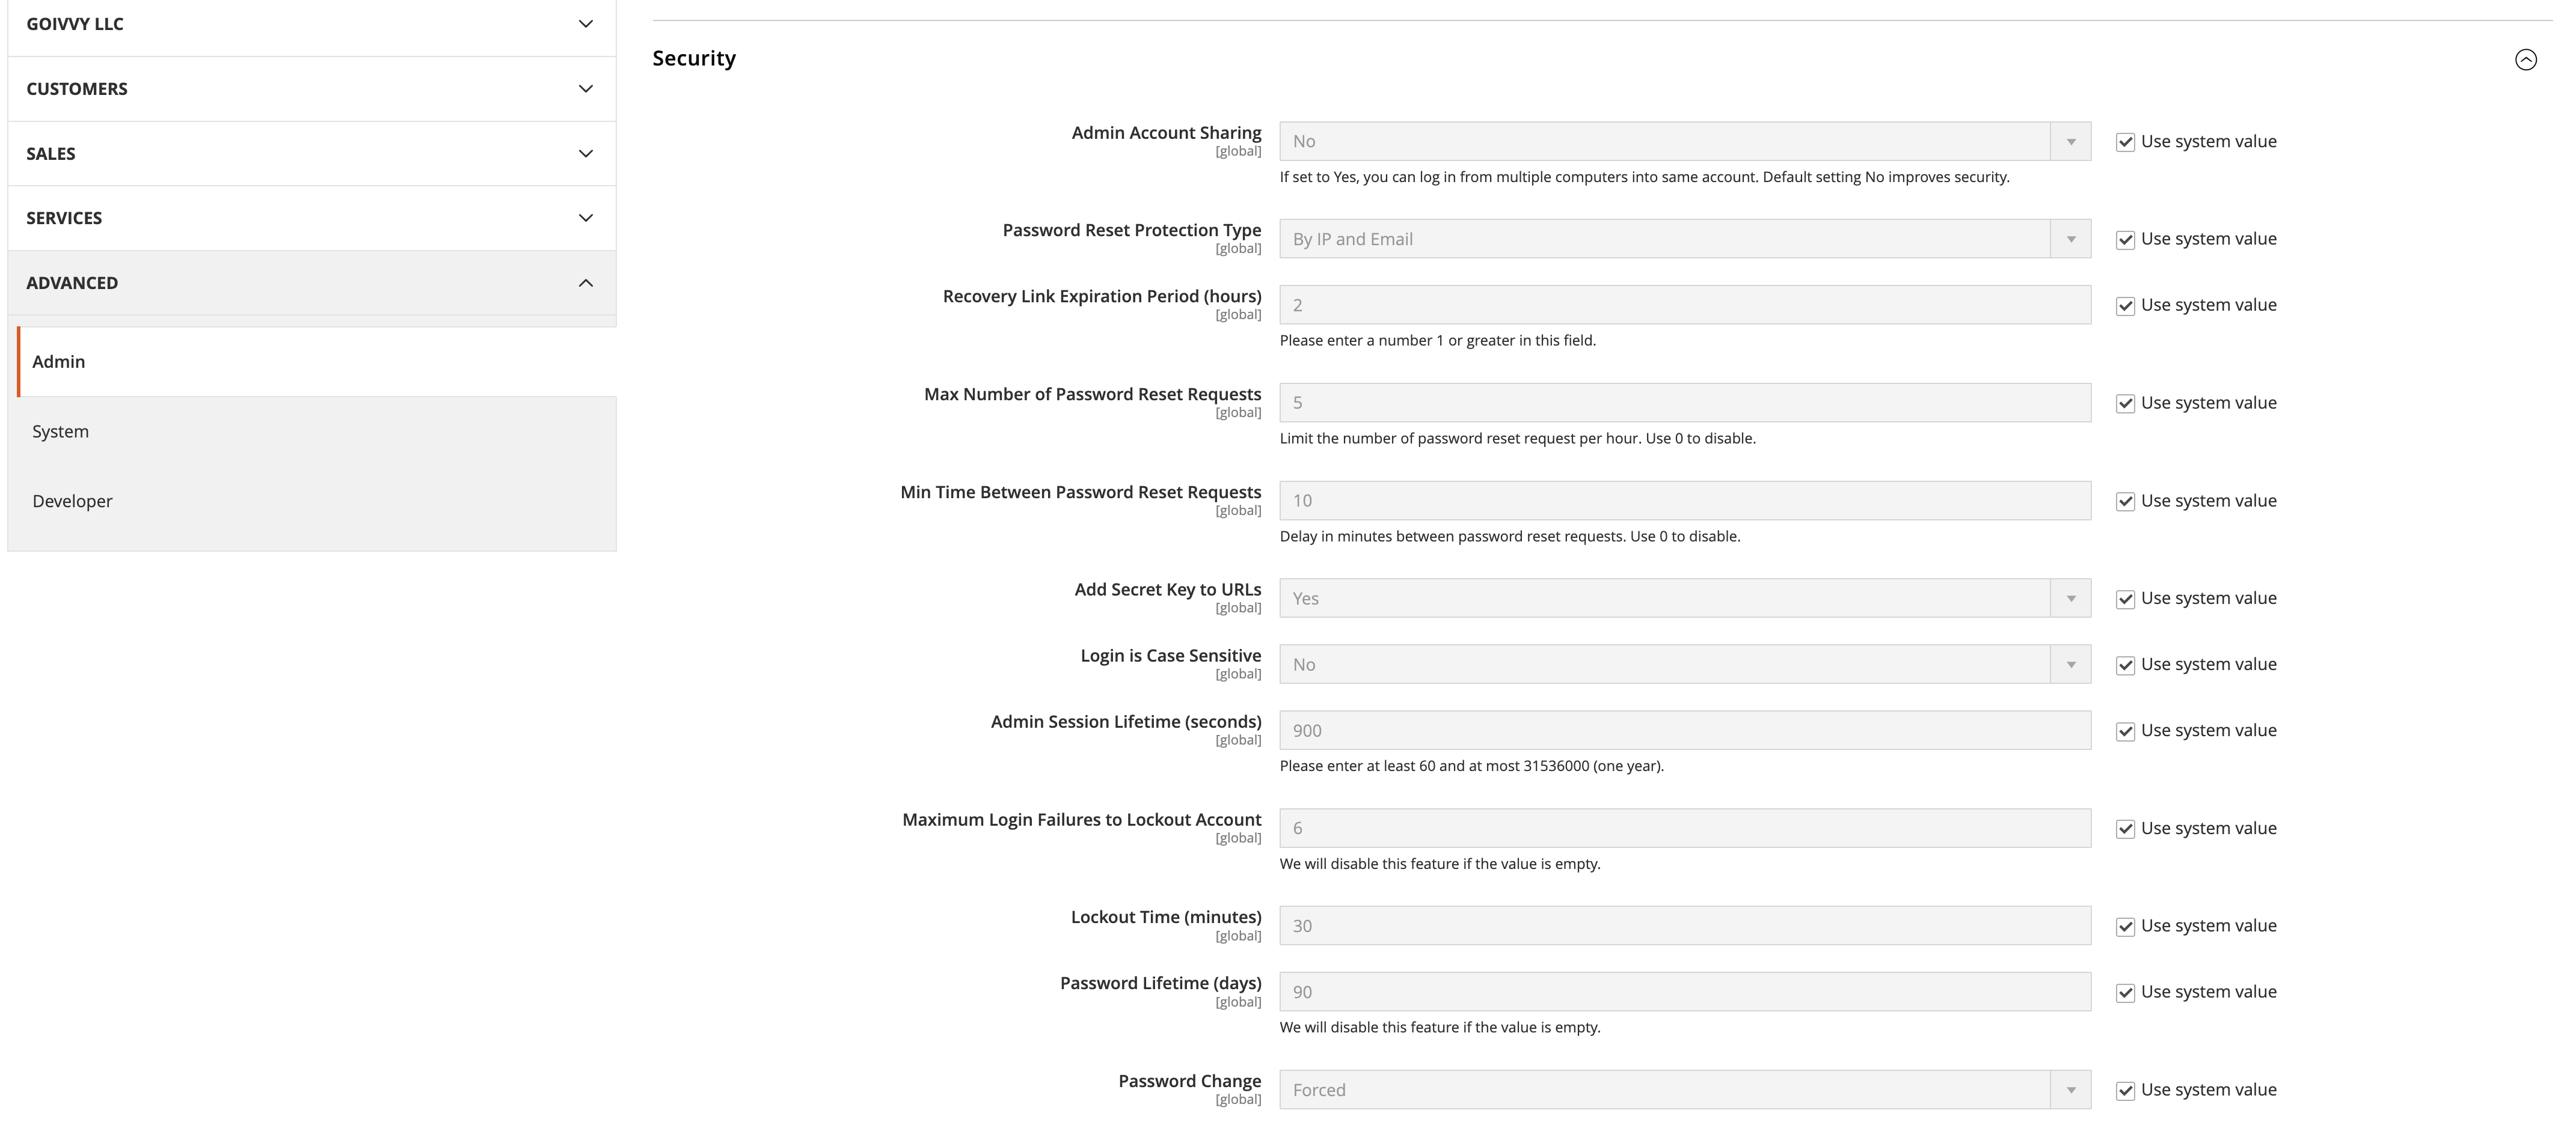
Task: Uncheck Use system value for Admin Account Sharing
Action: 2125,142
